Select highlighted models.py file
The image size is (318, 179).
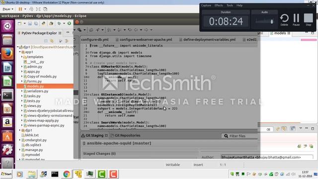coord(35,86)
